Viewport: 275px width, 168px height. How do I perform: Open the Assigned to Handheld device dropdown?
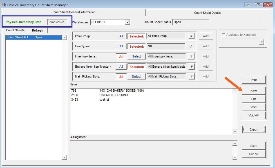pos(261,41)
